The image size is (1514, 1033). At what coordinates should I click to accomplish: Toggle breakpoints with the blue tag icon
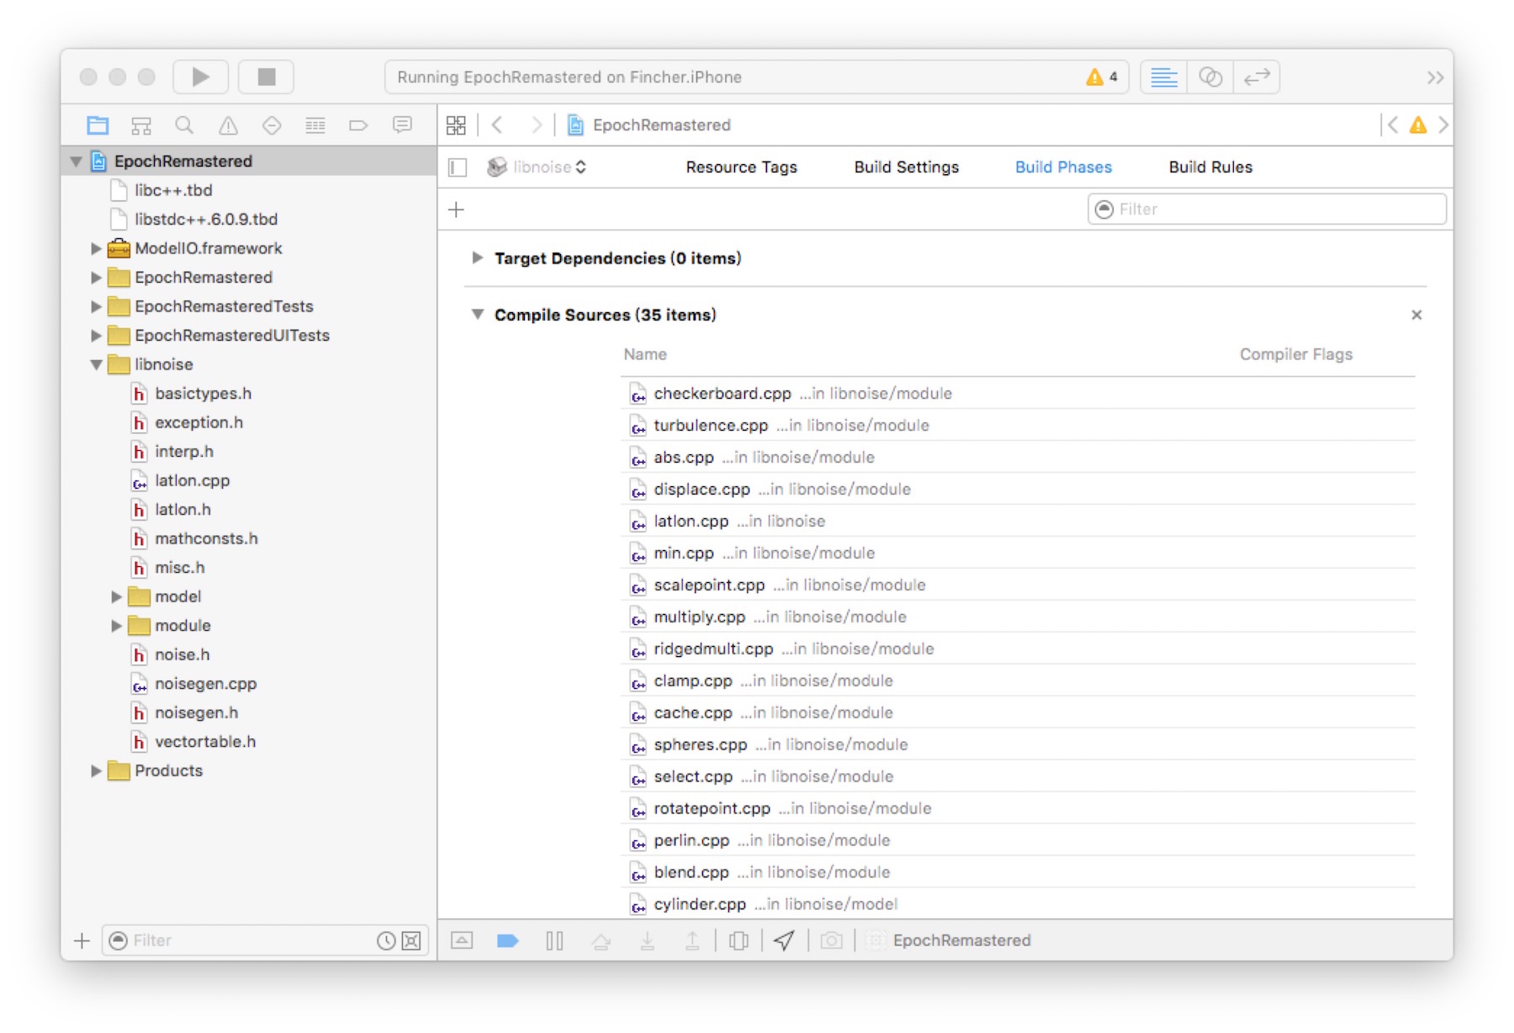[x=508, y=940]
